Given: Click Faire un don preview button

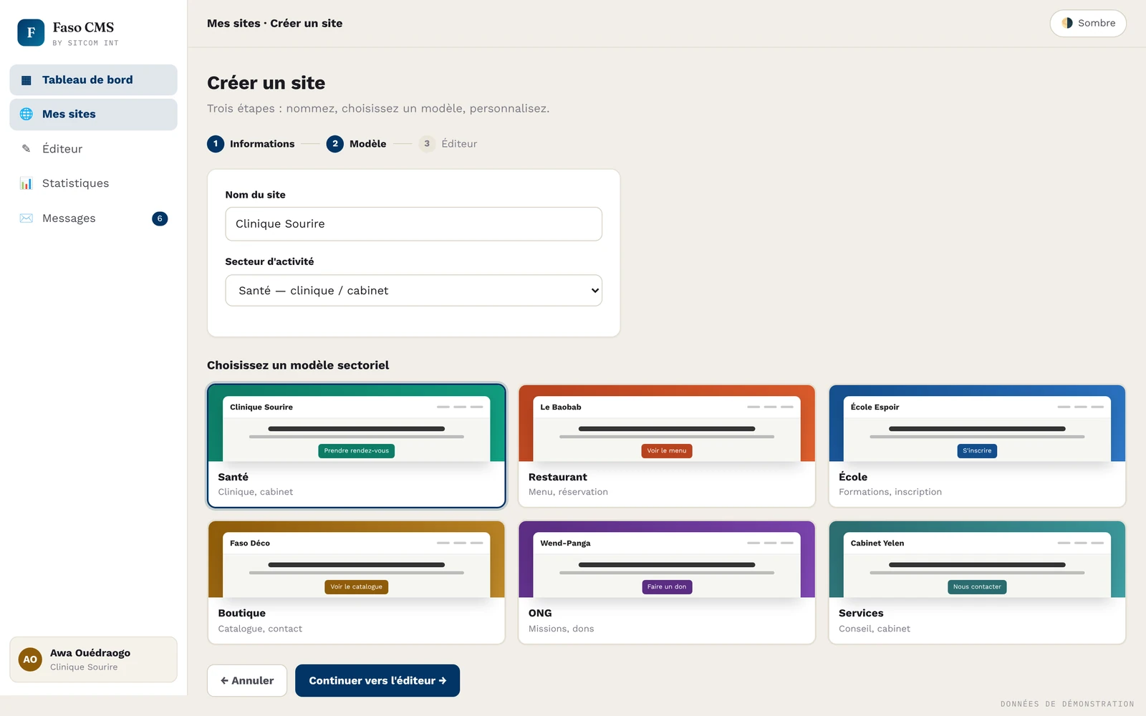Looking at the screenshot, I should pyautogui.click(x=667, y=587).
